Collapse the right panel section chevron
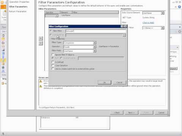 [177, 48]
